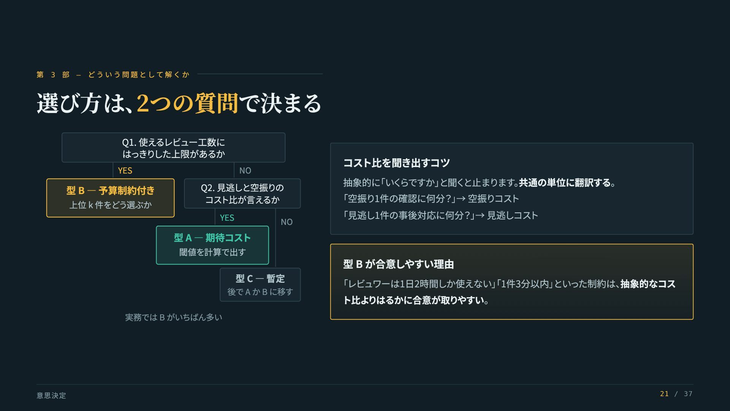The height and width of the screenshot is (411, 730).
Task: Click the 型 C 暫定 box
Action: (260, 285)
